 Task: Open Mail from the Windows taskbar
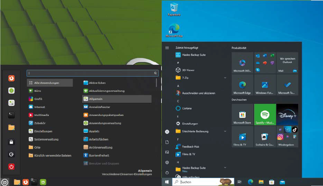tap(282, 182)
